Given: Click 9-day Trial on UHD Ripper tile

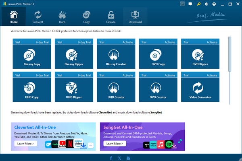Looking at the screenshot, I should (84, 75).
